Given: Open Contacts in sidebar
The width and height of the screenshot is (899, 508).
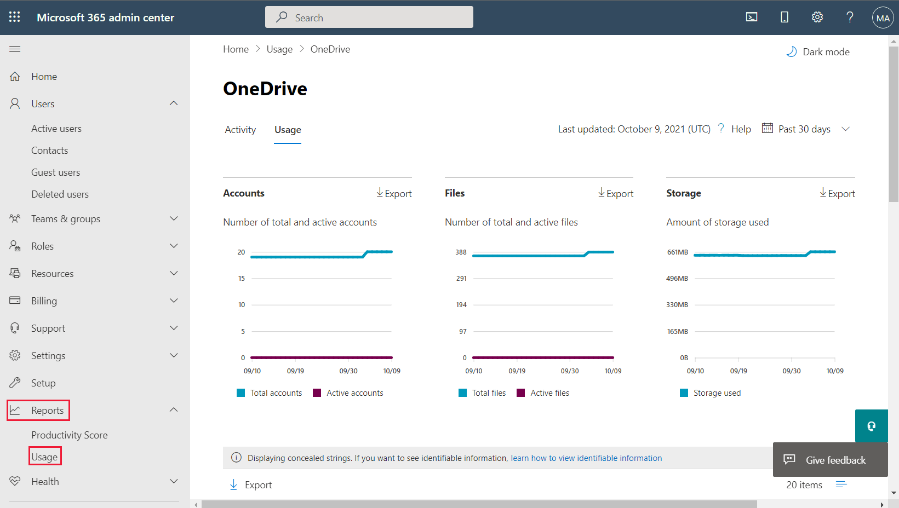Looking at the screenshot, I should (49, 151).
